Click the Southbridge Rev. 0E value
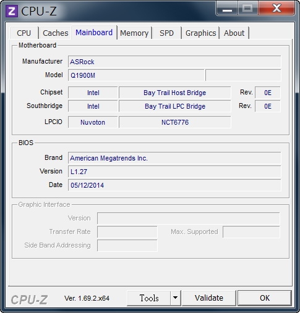 (268, 106)
